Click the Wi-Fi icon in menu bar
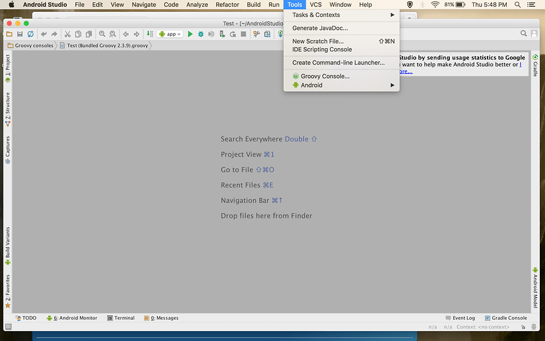The image size is (545, 341). [x=435, y=5]
